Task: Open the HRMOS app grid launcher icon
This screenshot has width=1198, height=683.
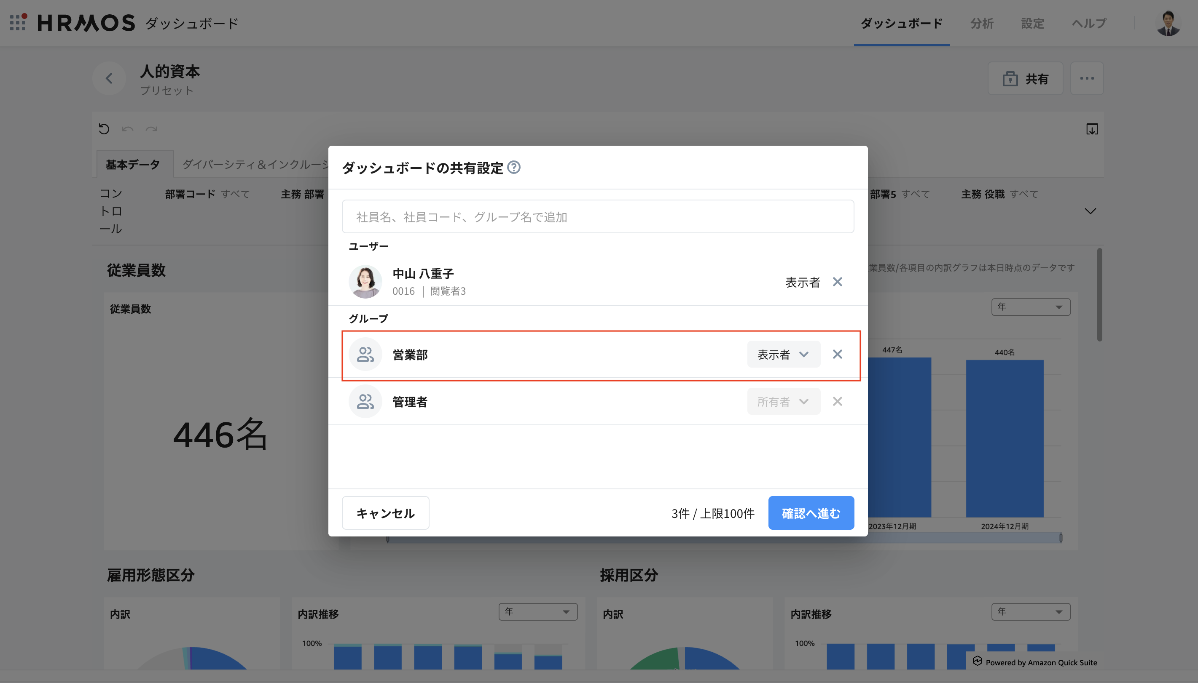Action: click(x=18, y=22)
